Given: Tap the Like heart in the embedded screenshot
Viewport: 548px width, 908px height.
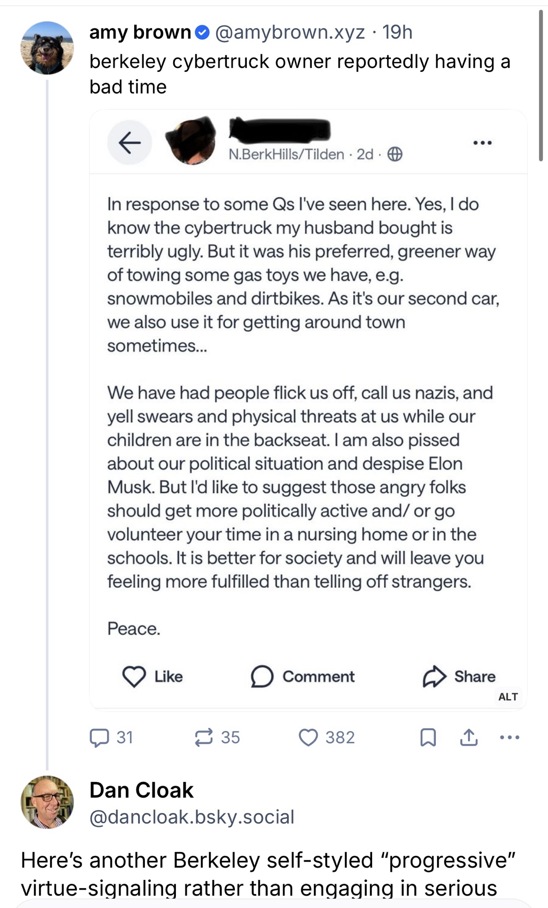Looking at the screenshot, I should click(134, 676).
